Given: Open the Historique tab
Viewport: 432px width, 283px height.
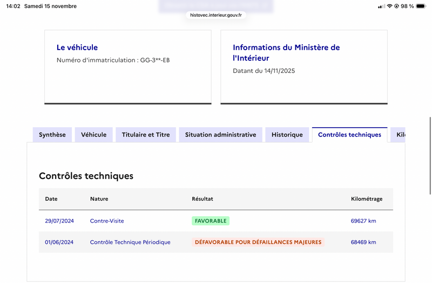Looking at the screenshot, I should tap(287, 135).
